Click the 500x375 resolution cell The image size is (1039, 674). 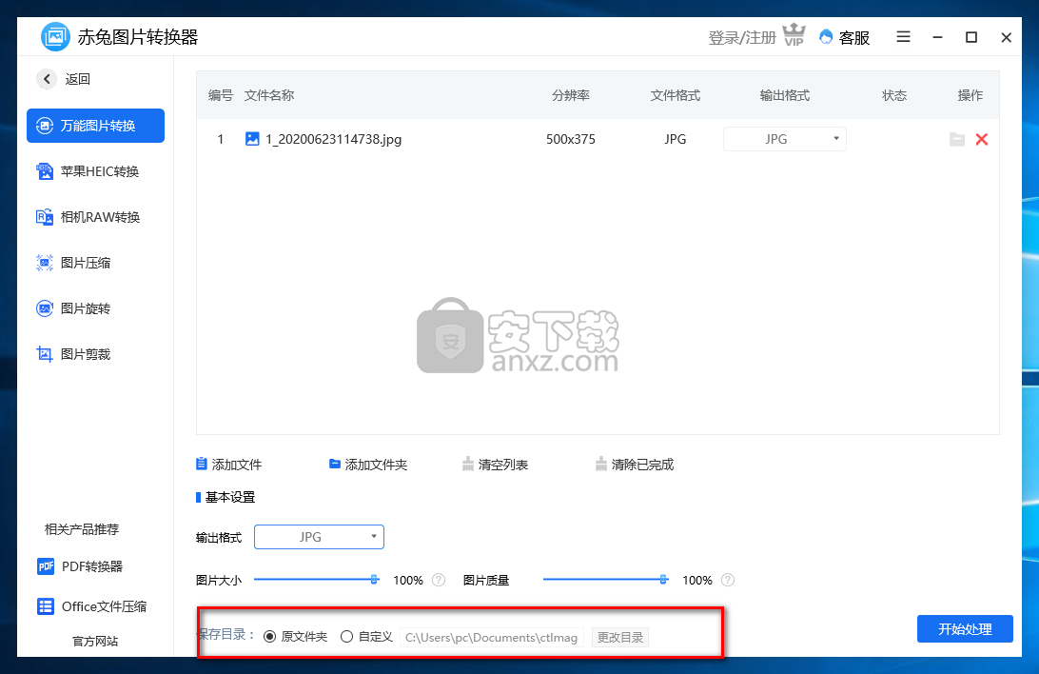click(x=571, y=139)
